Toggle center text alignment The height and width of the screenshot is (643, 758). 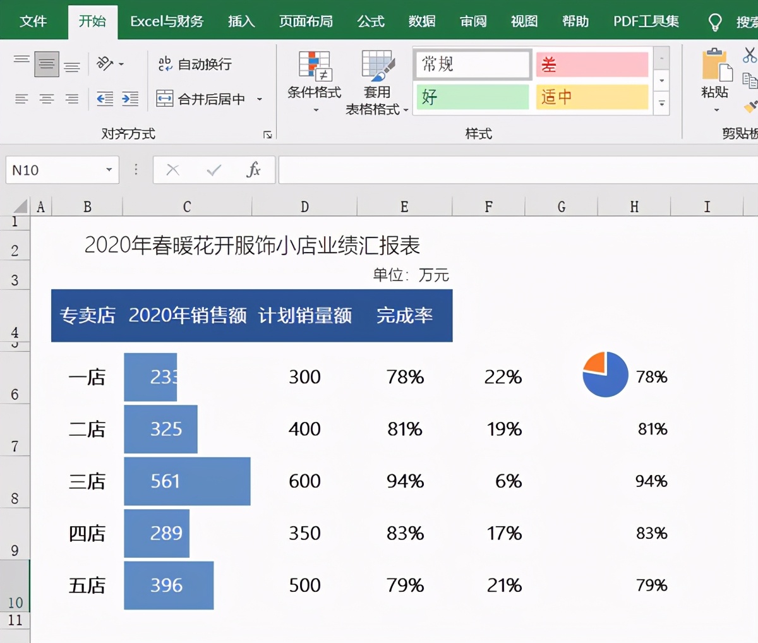47,99
